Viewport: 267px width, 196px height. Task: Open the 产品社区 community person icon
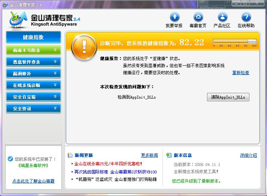[223, 17]
